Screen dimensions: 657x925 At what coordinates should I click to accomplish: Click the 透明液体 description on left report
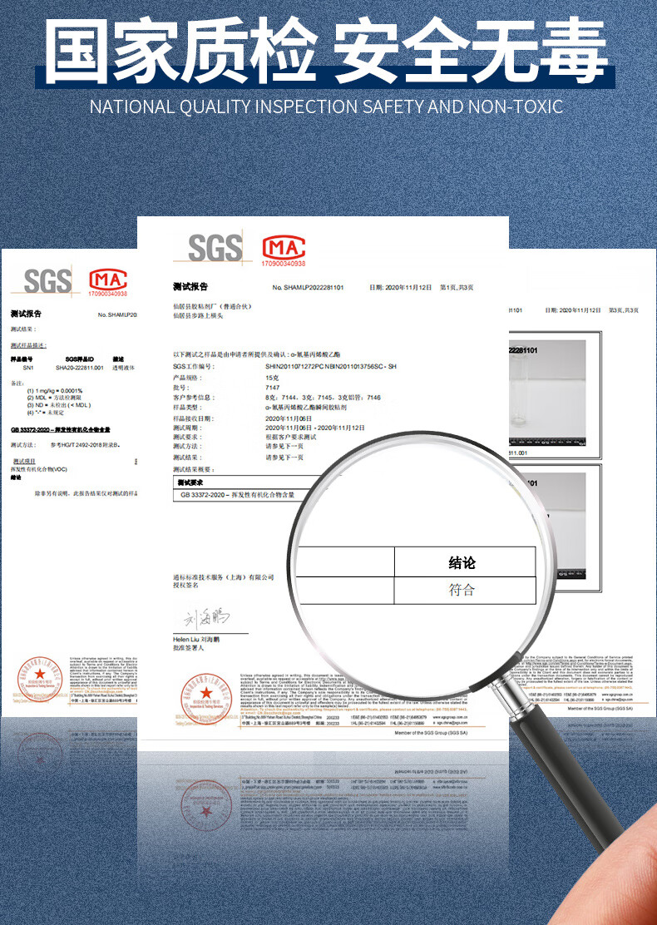coord(125,368)
